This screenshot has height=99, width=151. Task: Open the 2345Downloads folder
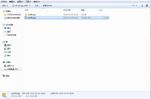14,15
